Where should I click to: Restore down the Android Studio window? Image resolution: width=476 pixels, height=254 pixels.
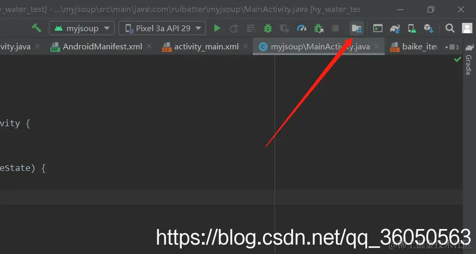430,10
